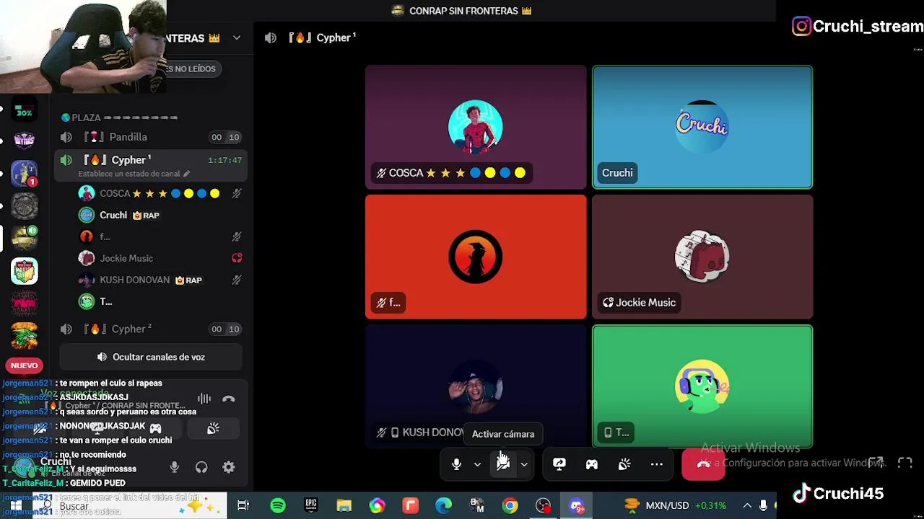Open KUSH DONOVAN user in channel list
Image resolution: width=924 pixels, height=519 pixels.
tap(160, 280)
